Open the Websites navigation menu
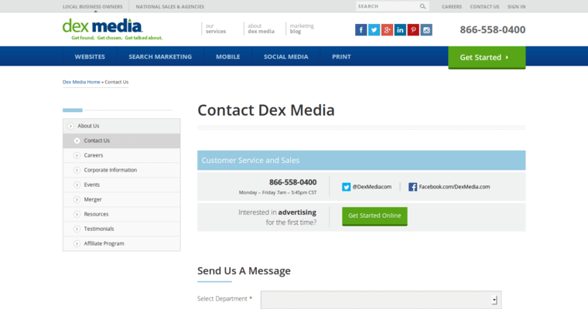The width and height of the screenshot is (588, 309). (90, 56)
